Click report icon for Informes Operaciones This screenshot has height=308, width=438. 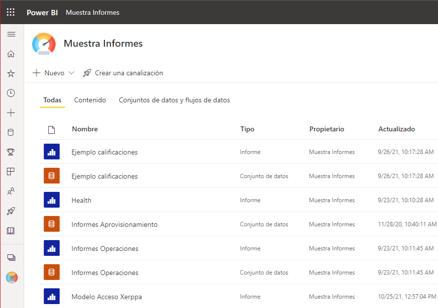pos(52,248)
